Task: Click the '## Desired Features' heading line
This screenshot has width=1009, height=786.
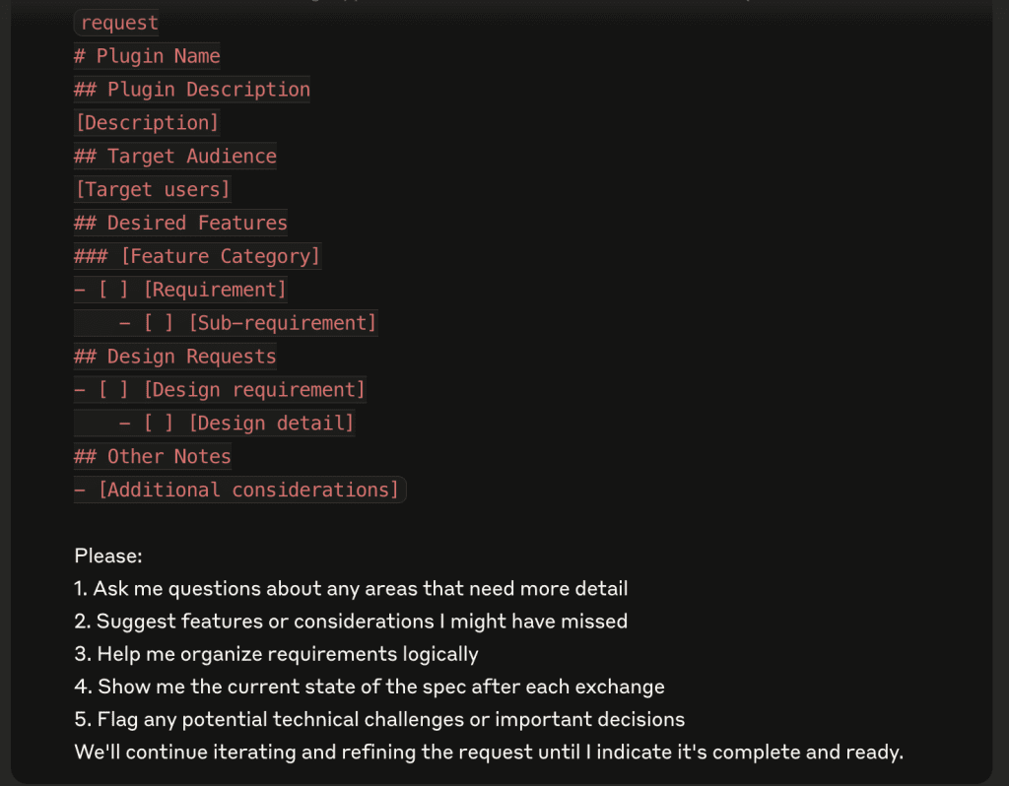Action: [x=181, y=224]
